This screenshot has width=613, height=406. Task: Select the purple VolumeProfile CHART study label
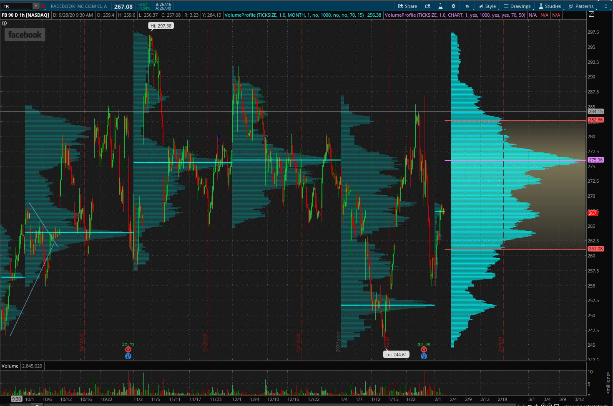455,15
